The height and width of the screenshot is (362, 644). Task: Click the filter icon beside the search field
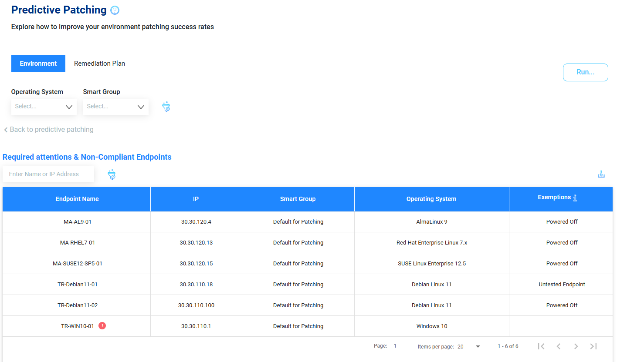[x=112, y=174]
